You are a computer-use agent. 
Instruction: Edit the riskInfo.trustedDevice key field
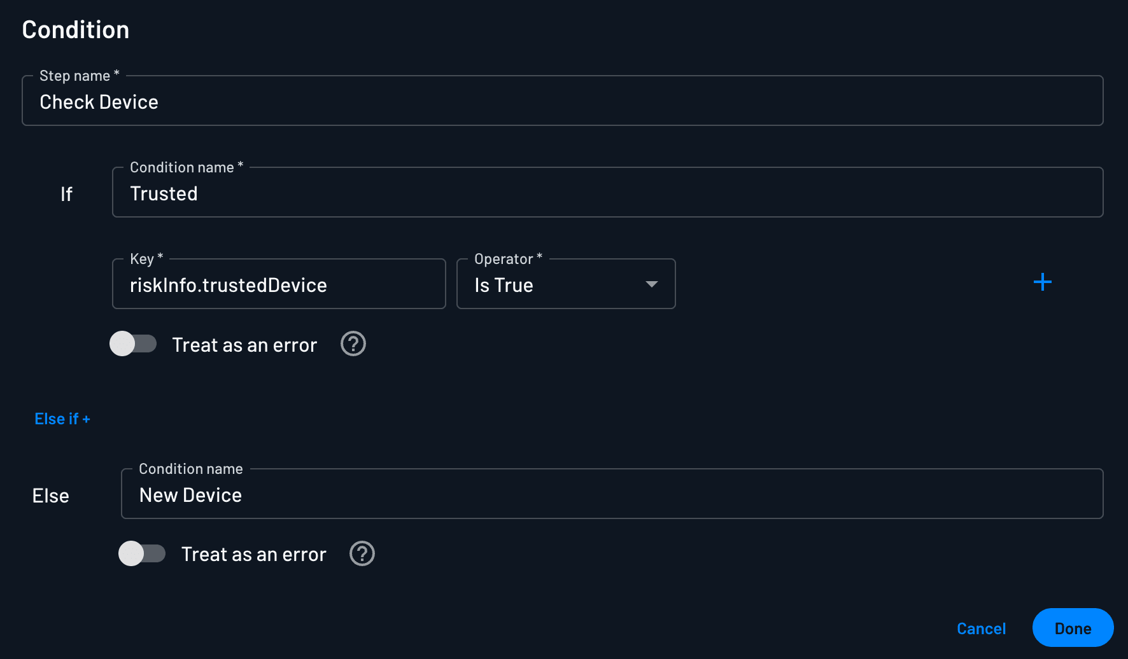pos(278,285)
